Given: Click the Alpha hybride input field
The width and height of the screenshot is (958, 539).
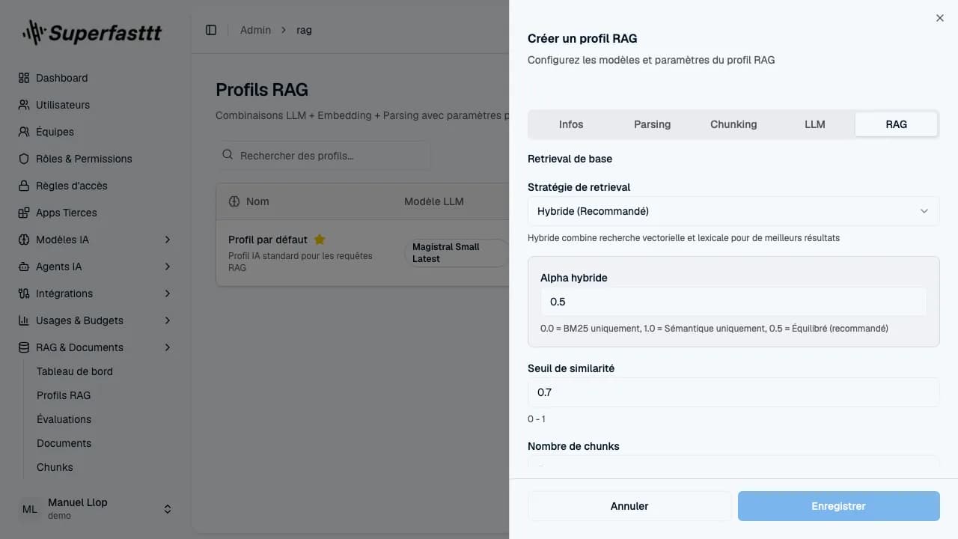Looking at the screenshot, I should (733, 302).
